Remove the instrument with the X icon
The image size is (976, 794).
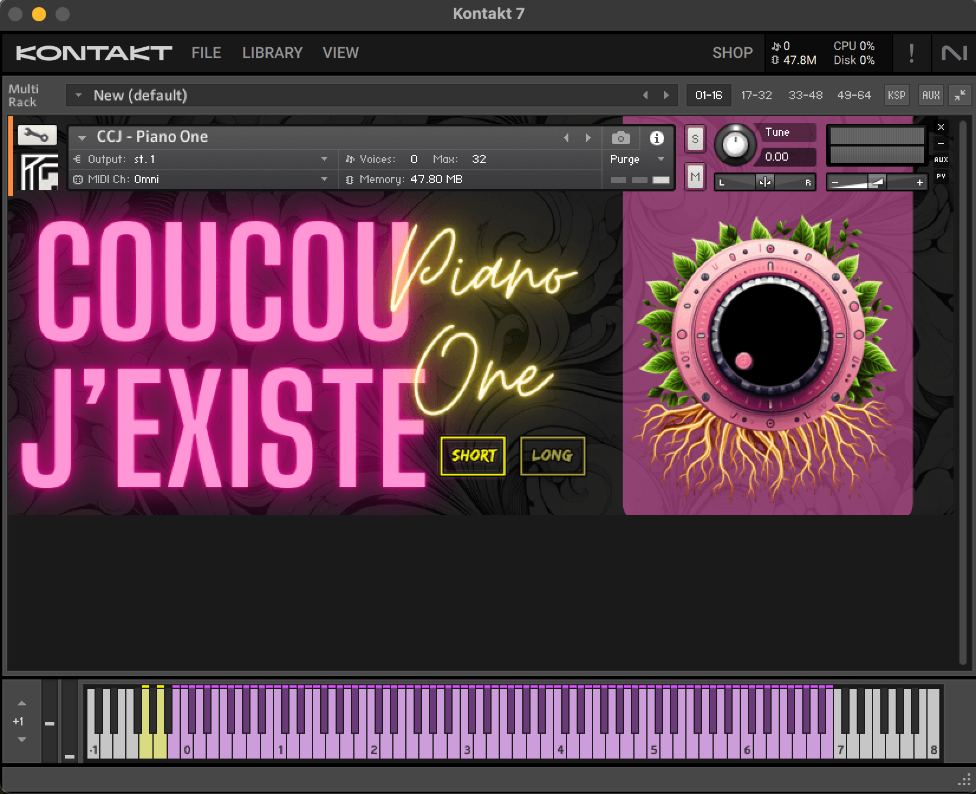pos(941,128)
